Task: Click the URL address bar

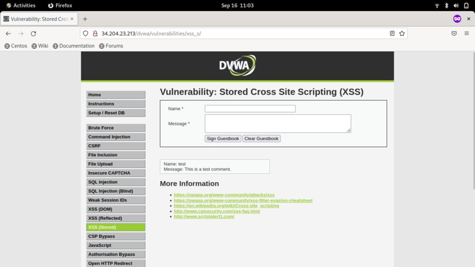Action: pos(244,34)
